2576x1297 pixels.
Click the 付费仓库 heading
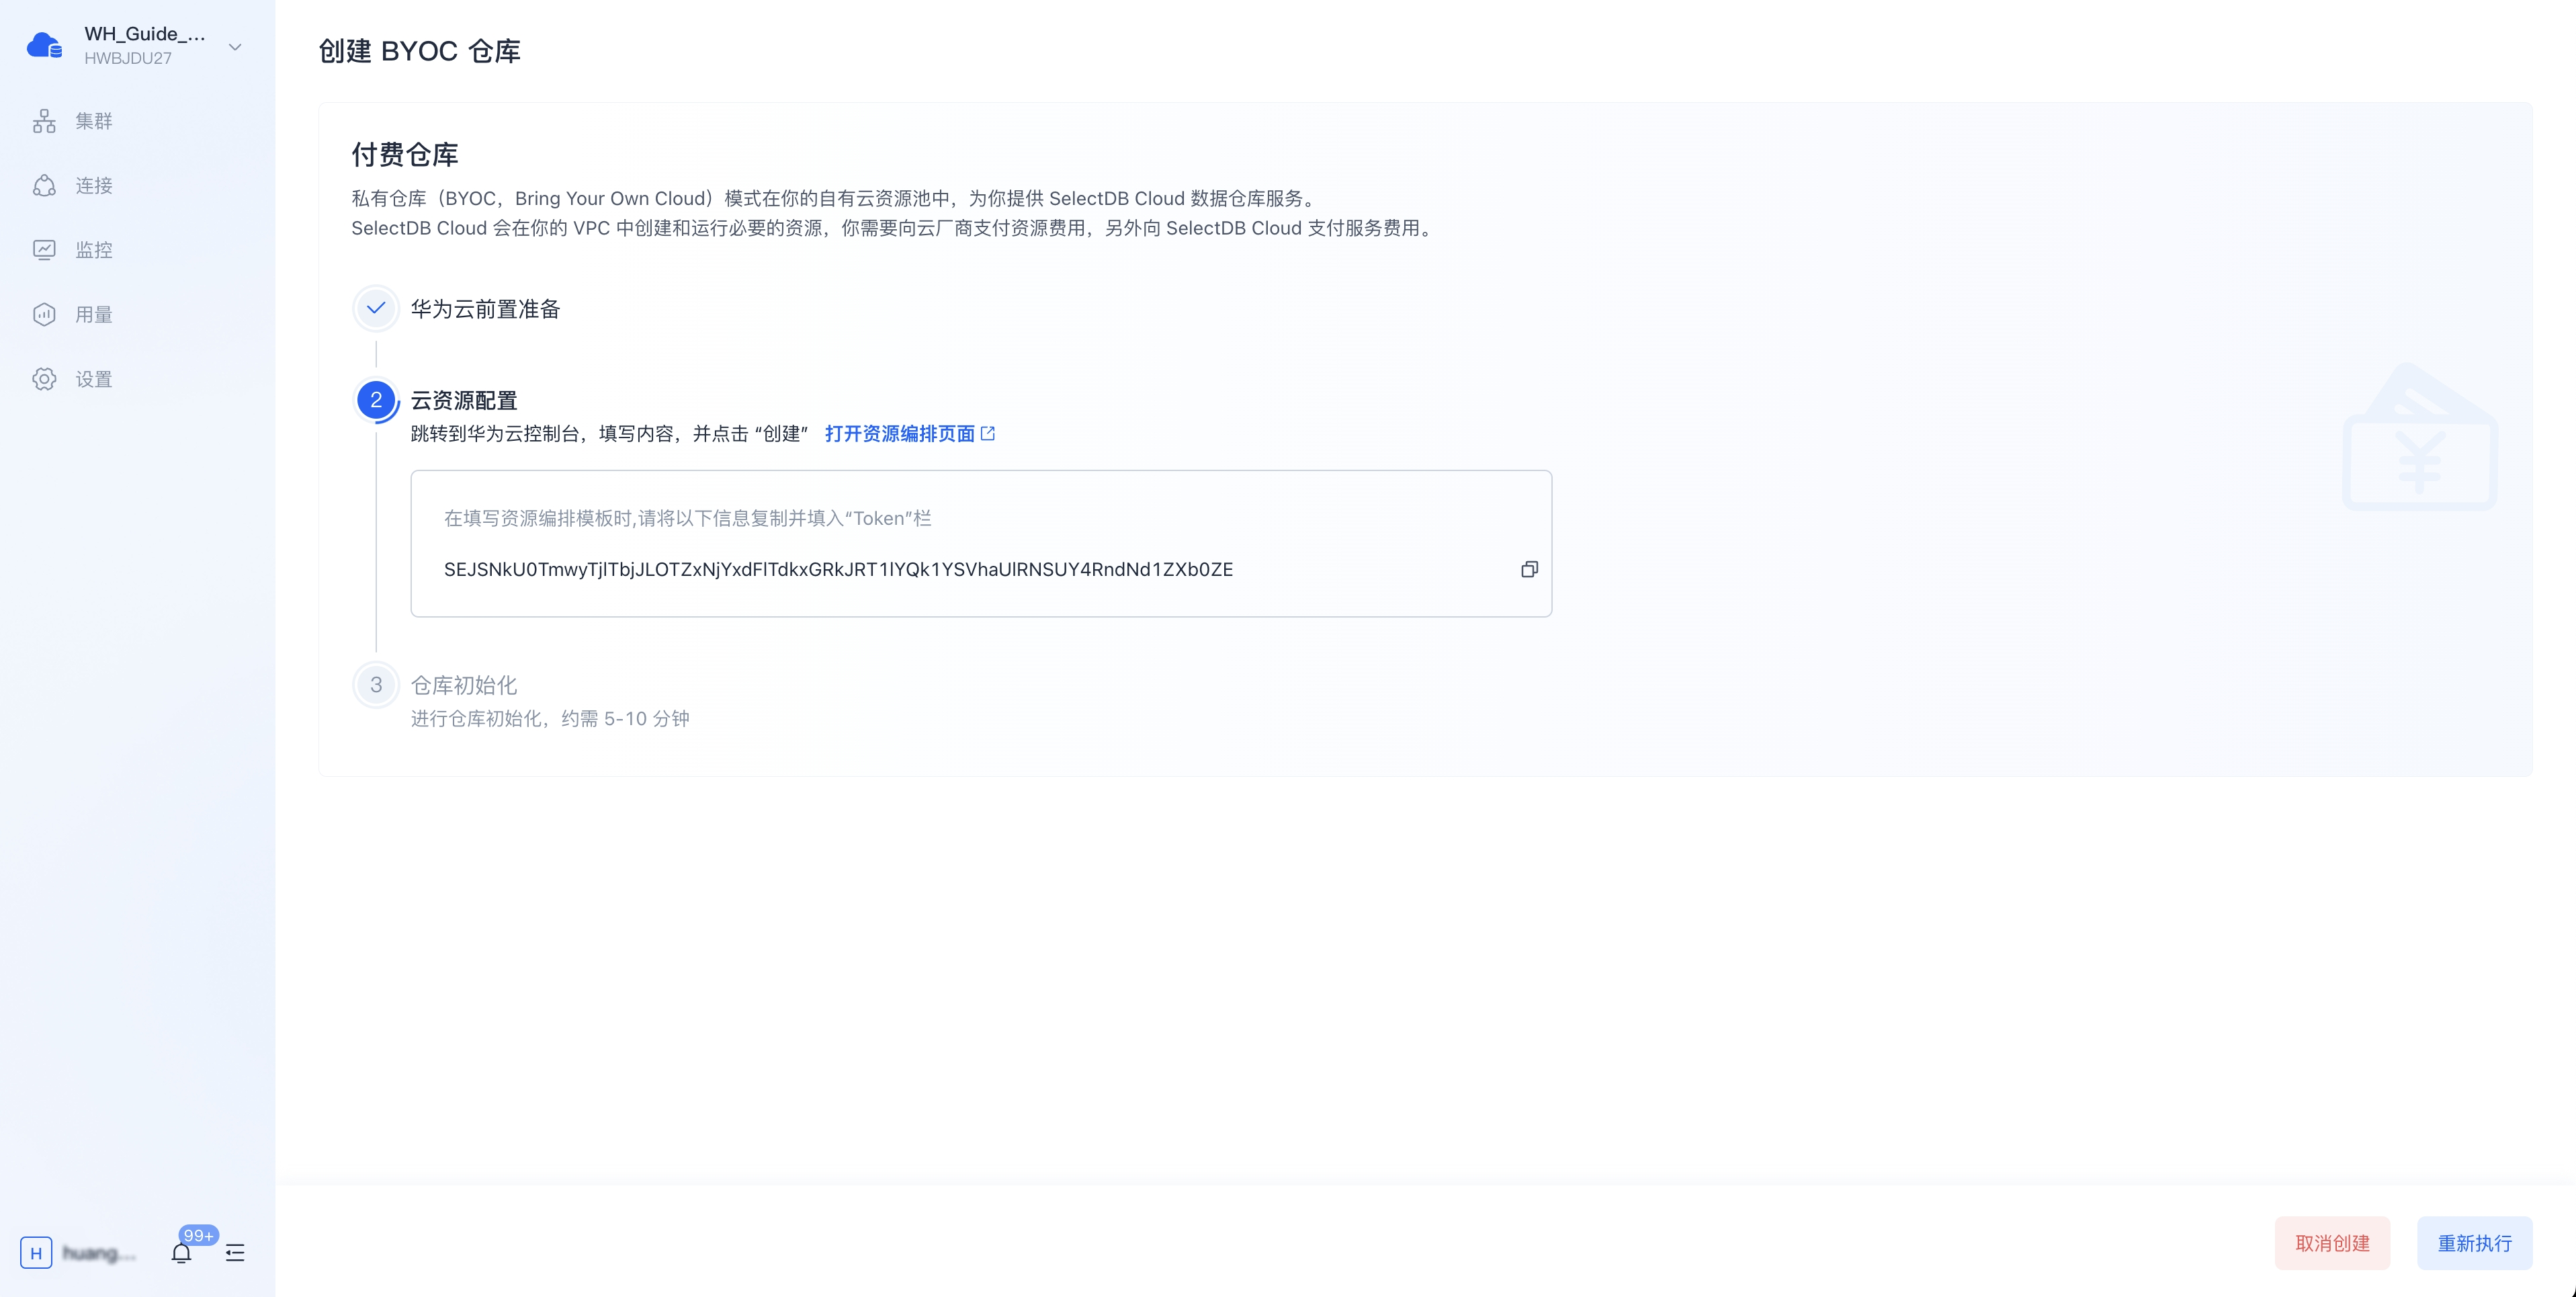pos(404,155)
